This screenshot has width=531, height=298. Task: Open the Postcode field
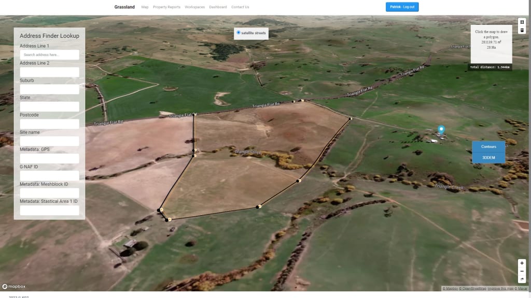[x=49, y=124]
